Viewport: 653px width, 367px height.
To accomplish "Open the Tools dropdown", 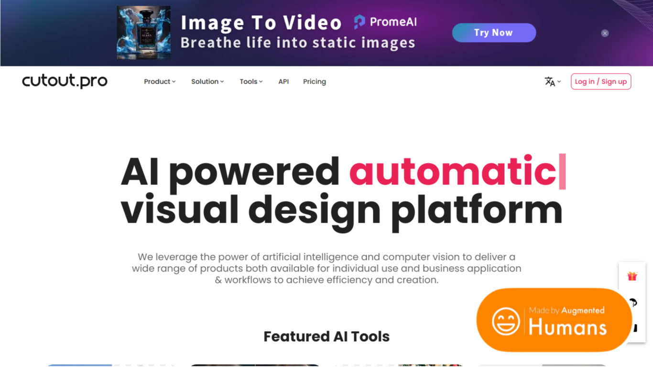I will (x=251, y=82).
